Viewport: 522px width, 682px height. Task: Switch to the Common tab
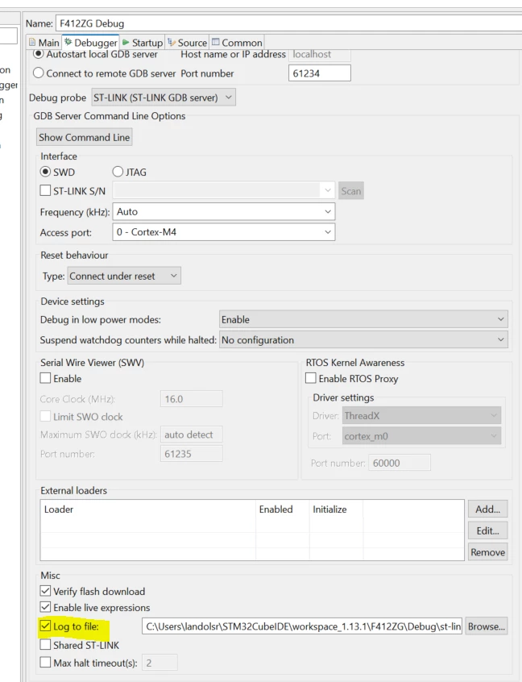(237, 43)
